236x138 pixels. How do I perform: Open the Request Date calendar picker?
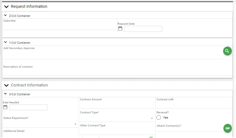(120, 29)
